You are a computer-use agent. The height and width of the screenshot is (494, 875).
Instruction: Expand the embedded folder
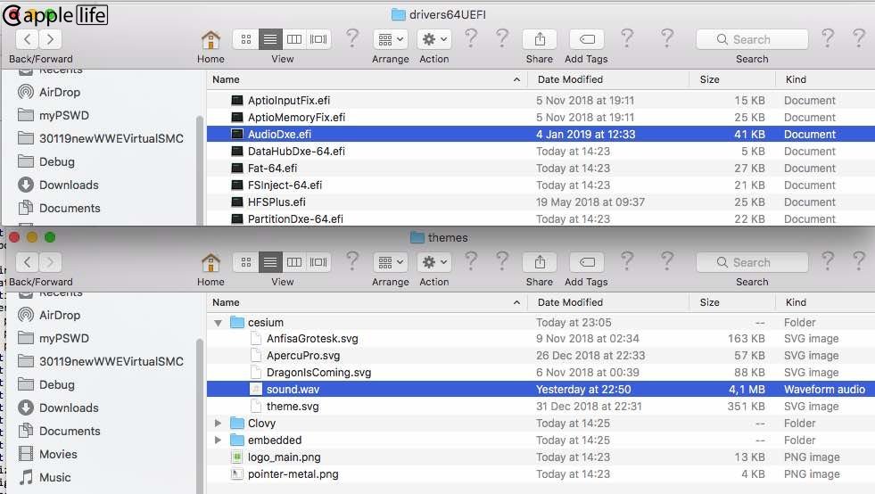(219, 440)
